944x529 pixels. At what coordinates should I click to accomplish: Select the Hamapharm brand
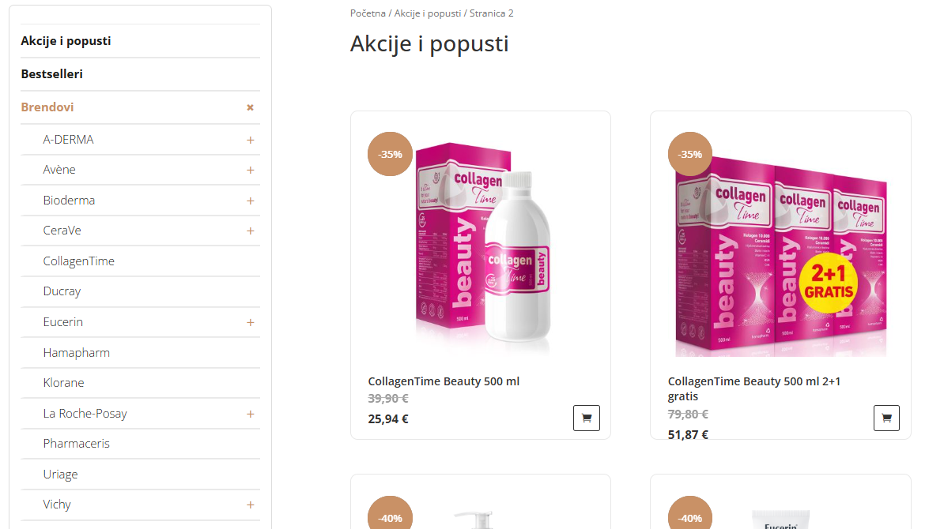pyautogui.click(x=77, y=352)
